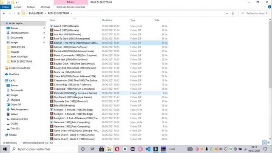Open the Fichier ribbon tab
The height and width of the screenshot is (153, 272).
[6, 7]
